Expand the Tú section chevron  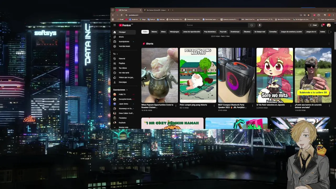pyautogui.click(x=117, y=54)
